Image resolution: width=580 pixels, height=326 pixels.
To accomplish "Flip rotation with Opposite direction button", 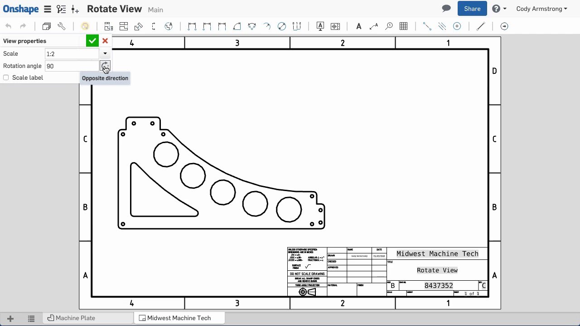I will tap(105, 66).
